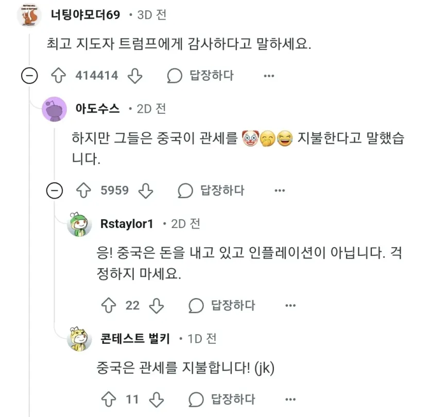Reply to the 콘테스트 벌키 comment

click(x=222, y=399)
